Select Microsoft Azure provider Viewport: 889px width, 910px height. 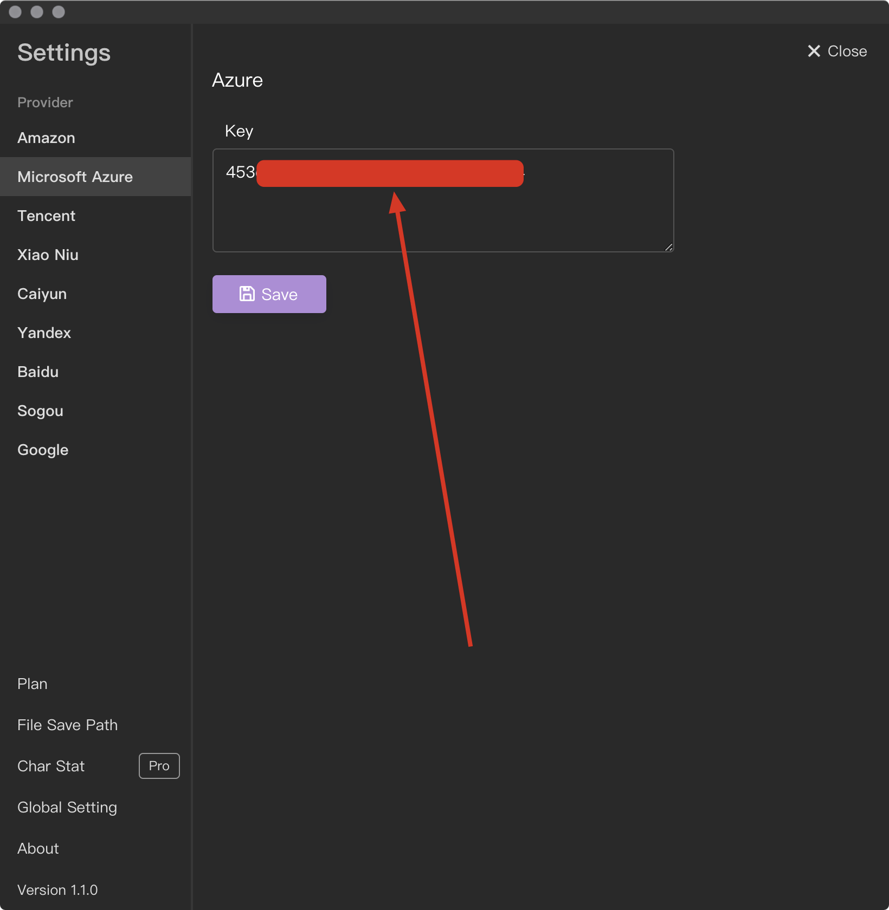click(75, 177)
